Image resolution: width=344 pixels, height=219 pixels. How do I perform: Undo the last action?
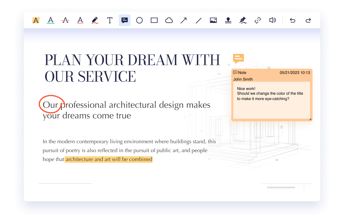point(292,20)
